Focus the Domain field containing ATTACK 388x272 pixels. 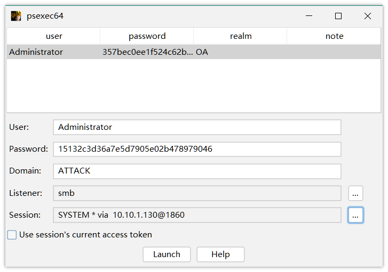[197, 171]
